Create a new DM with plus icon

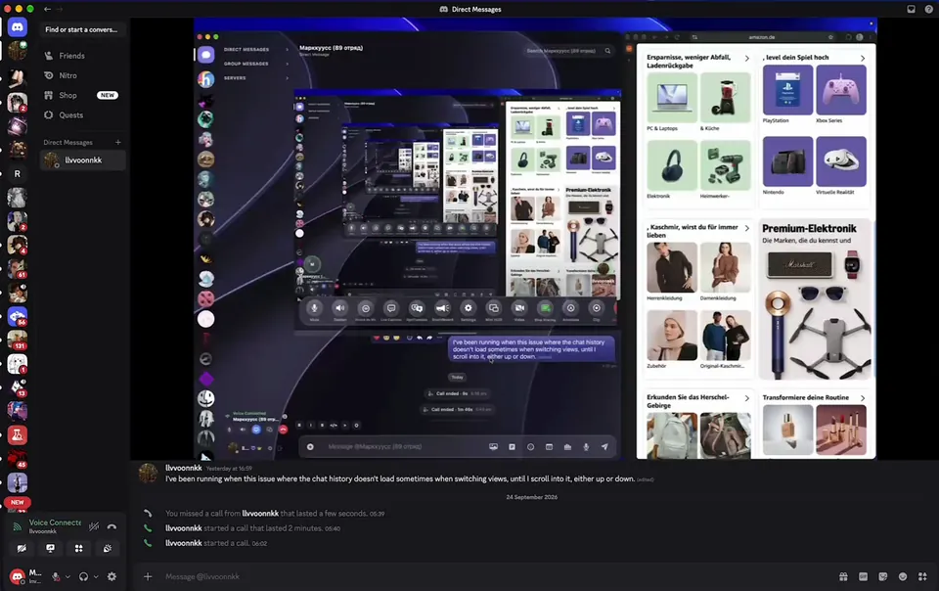(x=118, y=143)
